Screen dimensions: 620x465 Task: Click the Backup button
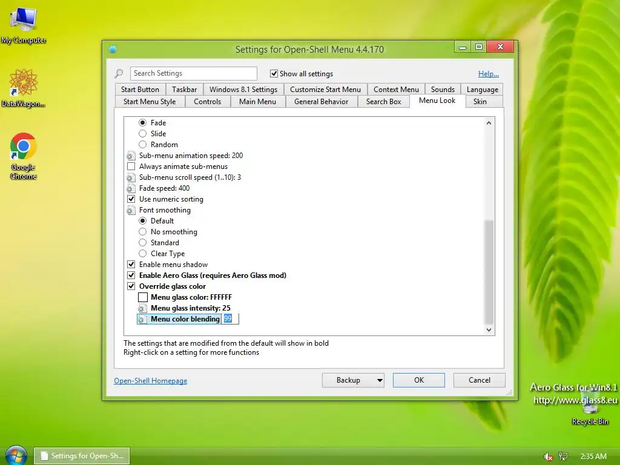348,380
